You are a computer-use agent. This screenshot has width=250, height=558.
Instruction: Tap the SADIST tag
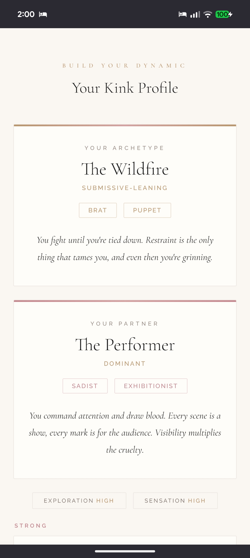pyautogui.click(x=85, y=386)
